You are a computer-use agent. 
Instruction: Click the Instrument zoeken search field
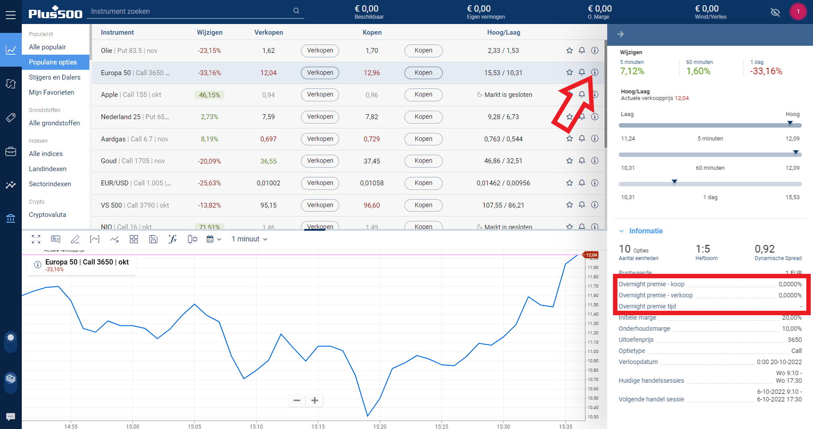(191, 12)
